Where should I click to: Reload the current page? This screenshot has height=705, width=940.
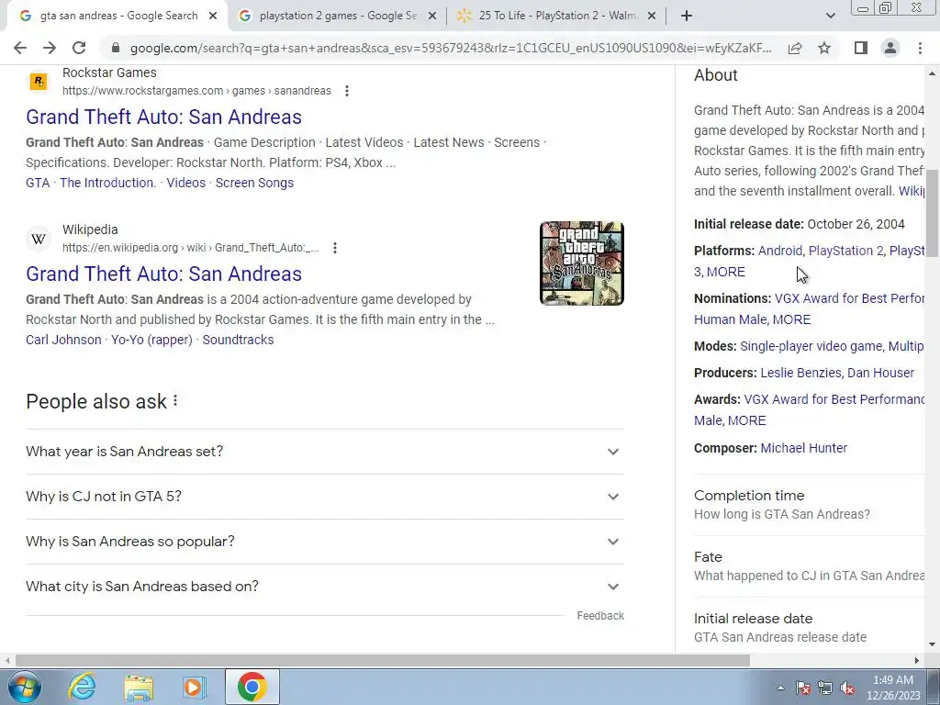point(79,48)
